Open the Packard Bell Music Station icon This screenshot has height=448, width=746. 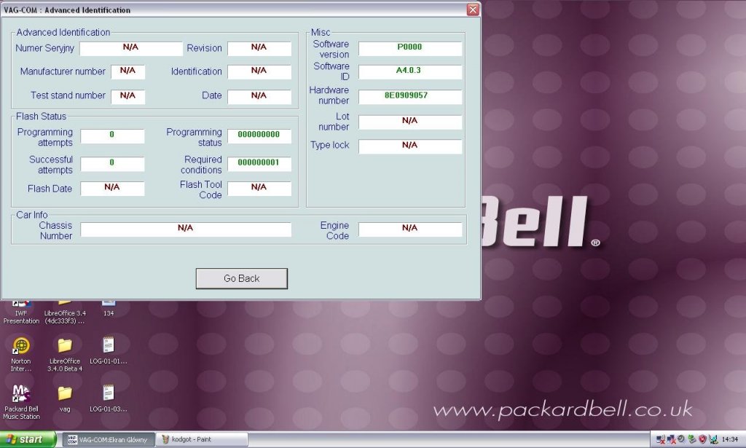coord(21,402)
